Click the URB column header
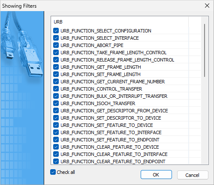The width and height of the screenshot is (214, 185). point(120,22)
